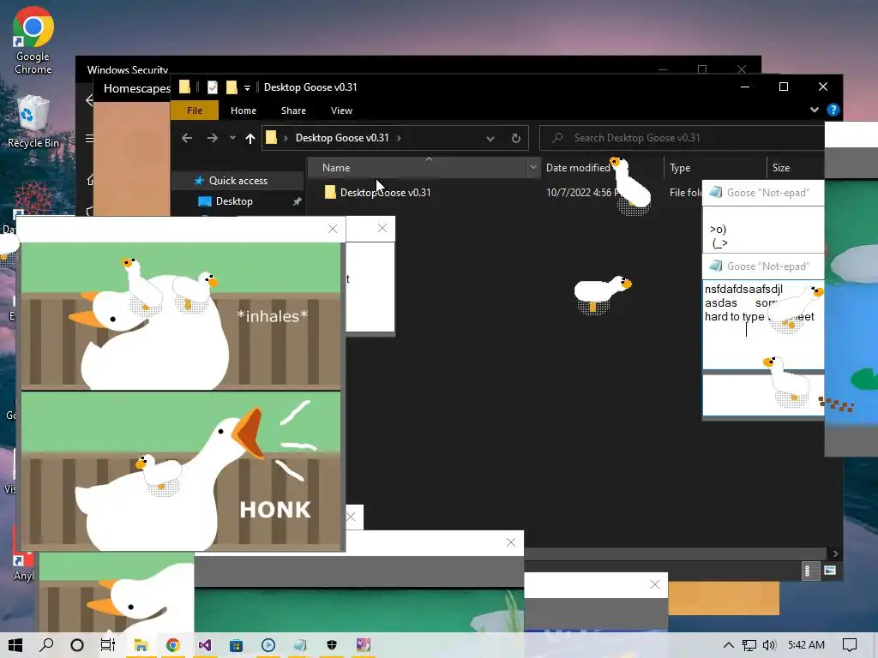Screen dimensions: 878x658
Task: Go up one folder level in Explorer
Action: click(x=250, y=138)
